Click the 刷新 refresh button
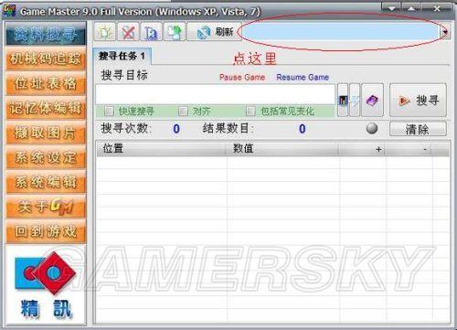Screen dimensions: 457x330 coord(215,32)
